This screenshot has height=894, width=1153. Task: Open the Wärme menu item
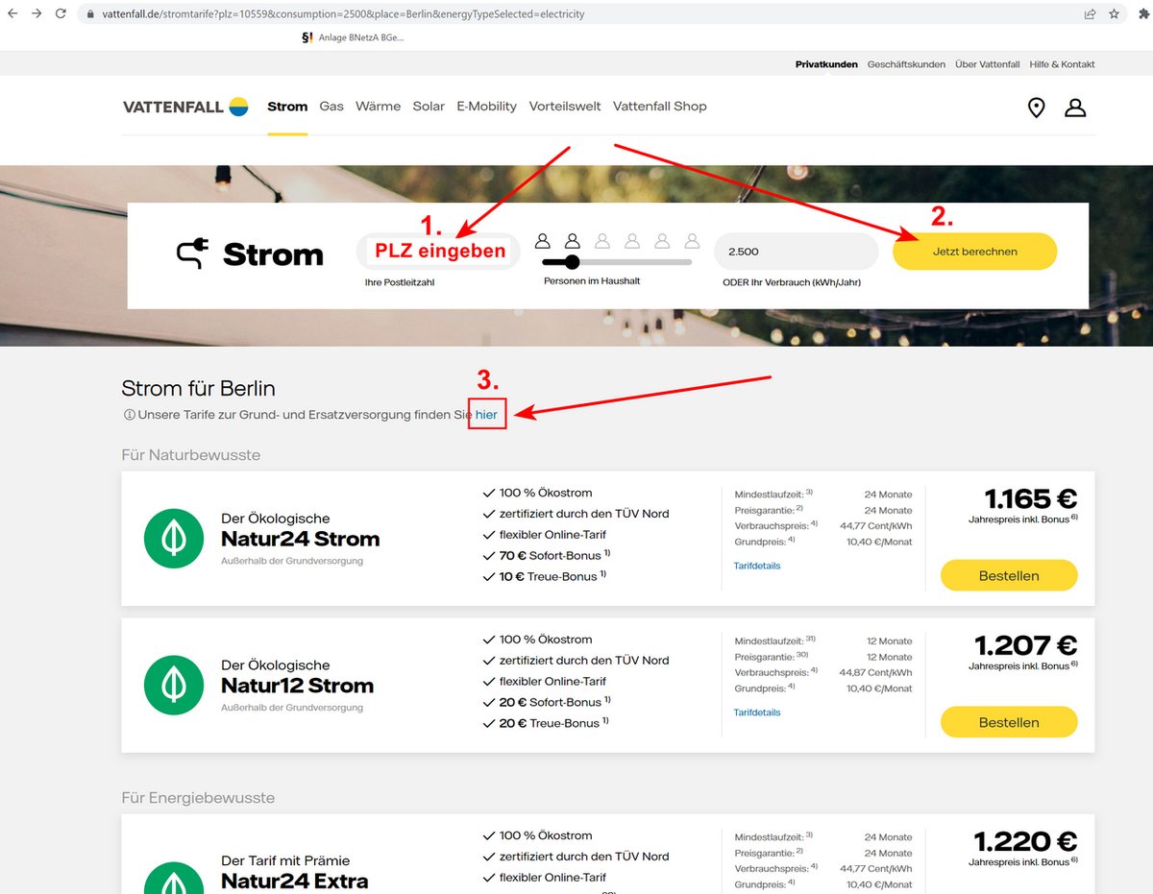(x=378, y=107)
